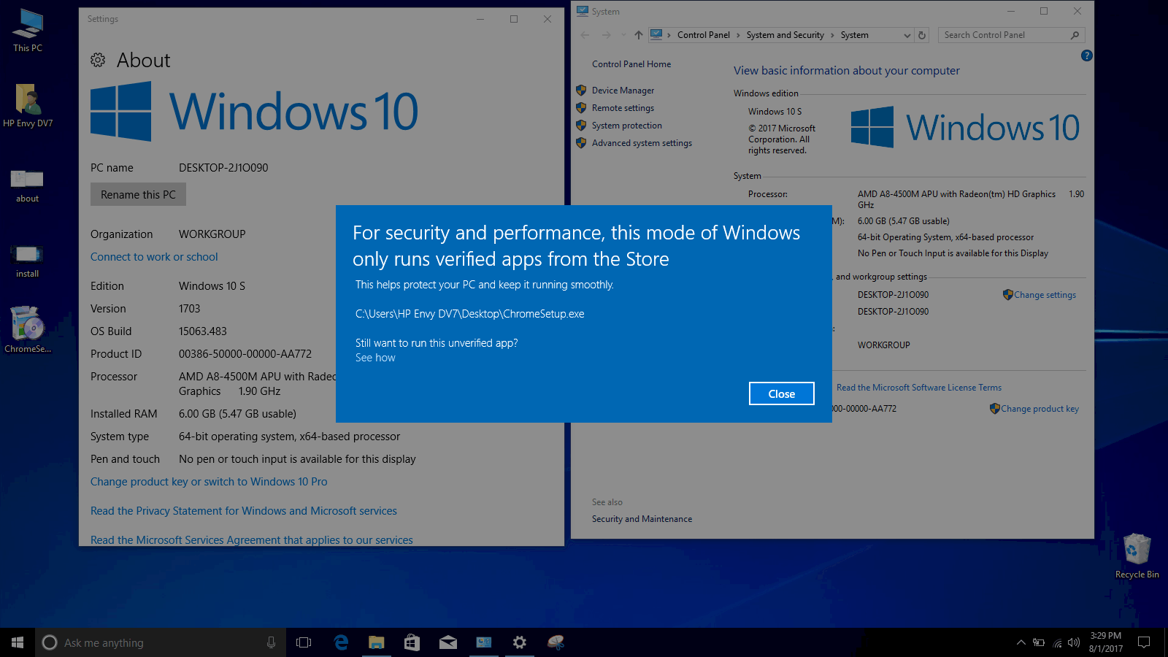This screenshot has height=657, width=1168.
Task: Select the ChromeSetup installer desktop icon
Action: 28,330
